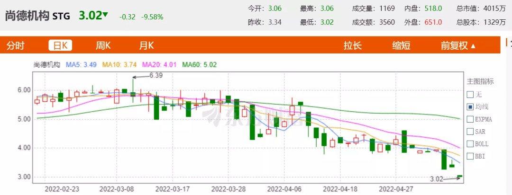Click the 2022-03-28 date axis label
512x195 pixels.
228,188
